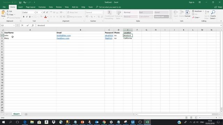Open Microsoft Edge from the taskbar

(x=25, y=122)
